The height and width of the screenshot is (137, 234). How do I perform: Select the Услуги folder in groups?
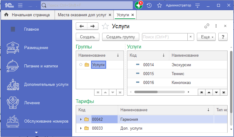[x=98, y=65]
